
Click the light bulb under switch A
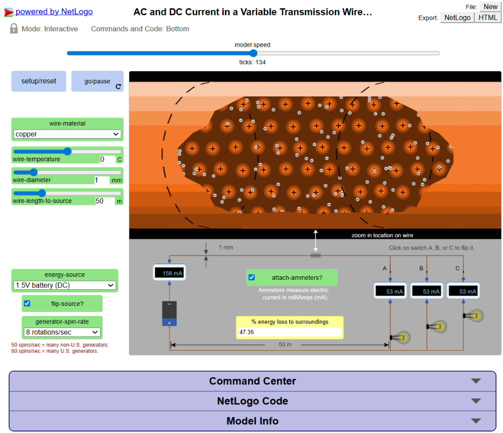pyautogui.click(x=402, y=338)
